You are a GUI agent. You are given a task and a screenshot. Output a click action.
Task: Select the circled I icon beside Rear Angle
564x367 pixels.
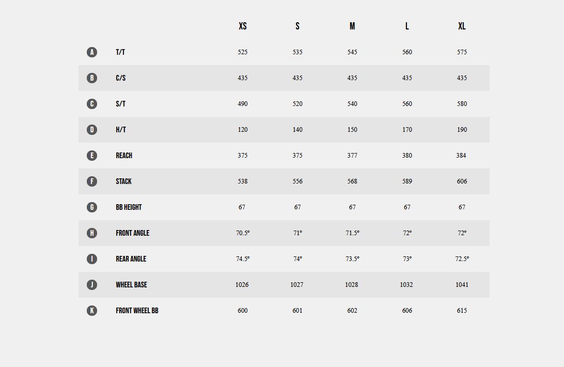pyautogui.click(x=92, y=259)
